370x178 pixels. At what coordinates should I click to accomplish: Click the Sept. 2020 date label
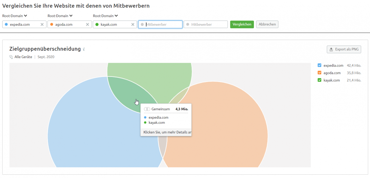coord(46,57)
